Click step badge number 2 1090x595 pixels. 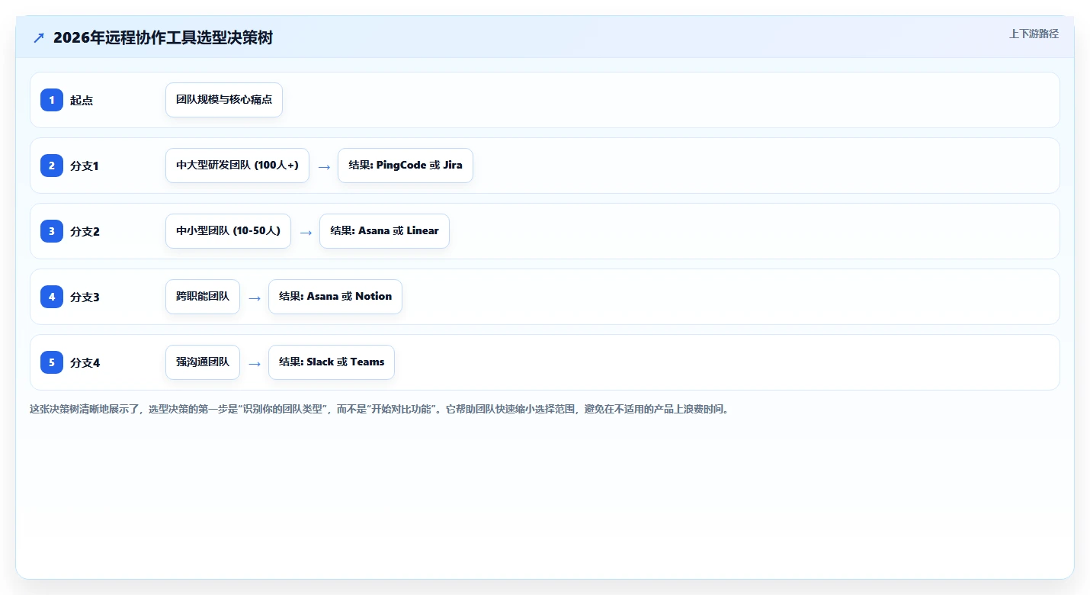52,166
